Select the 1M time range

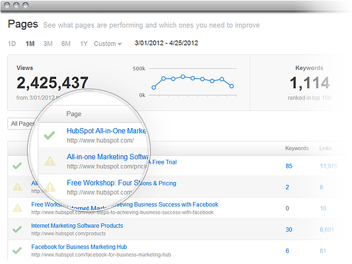pos(30,44)
